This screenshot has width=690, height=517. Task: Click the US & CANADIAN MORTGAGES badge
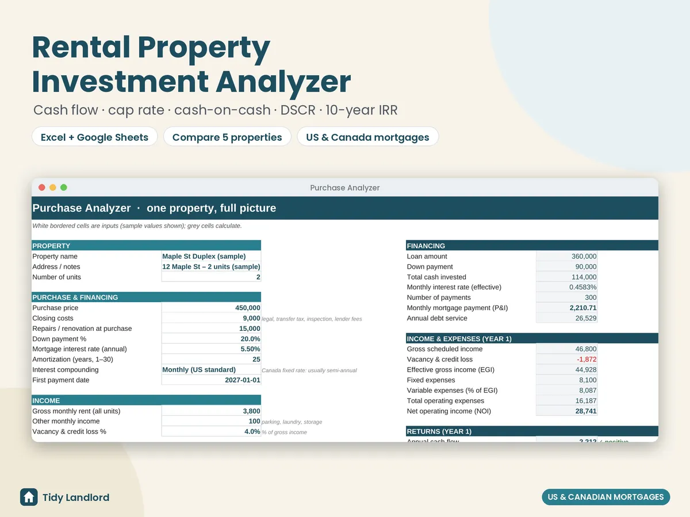(605, 497)
